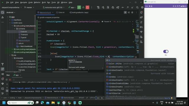189x106 pixels.
Task: Click UTF-8 encoding in status bar
Action: (92, 98)
